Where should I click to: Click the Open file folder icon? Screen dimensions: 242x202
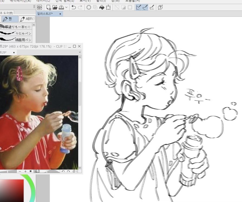pos(55,7)
